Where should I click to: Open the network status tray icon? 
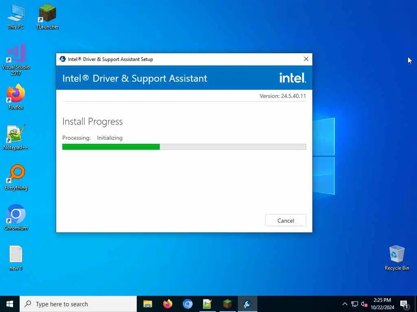coord(355,304)
